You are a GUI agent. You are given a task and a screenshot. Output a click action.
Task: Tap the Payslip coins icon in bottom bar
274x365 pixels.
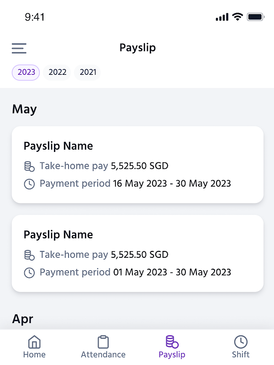click(172, 342)
